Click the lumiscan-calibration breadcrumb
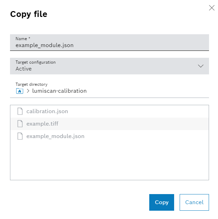This screenshot has width=218, height=219. pos(59,91)
